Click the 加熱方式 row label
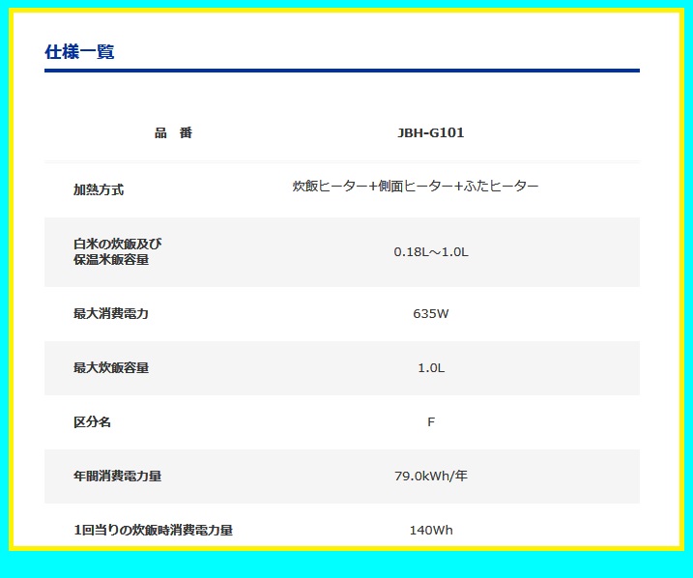This screenshot has width=693, height=578. click(99, 190)
